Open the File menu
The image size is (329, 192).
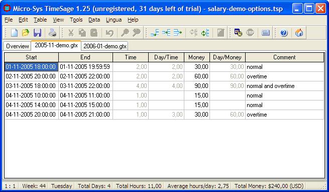click(x=9, y=20)
